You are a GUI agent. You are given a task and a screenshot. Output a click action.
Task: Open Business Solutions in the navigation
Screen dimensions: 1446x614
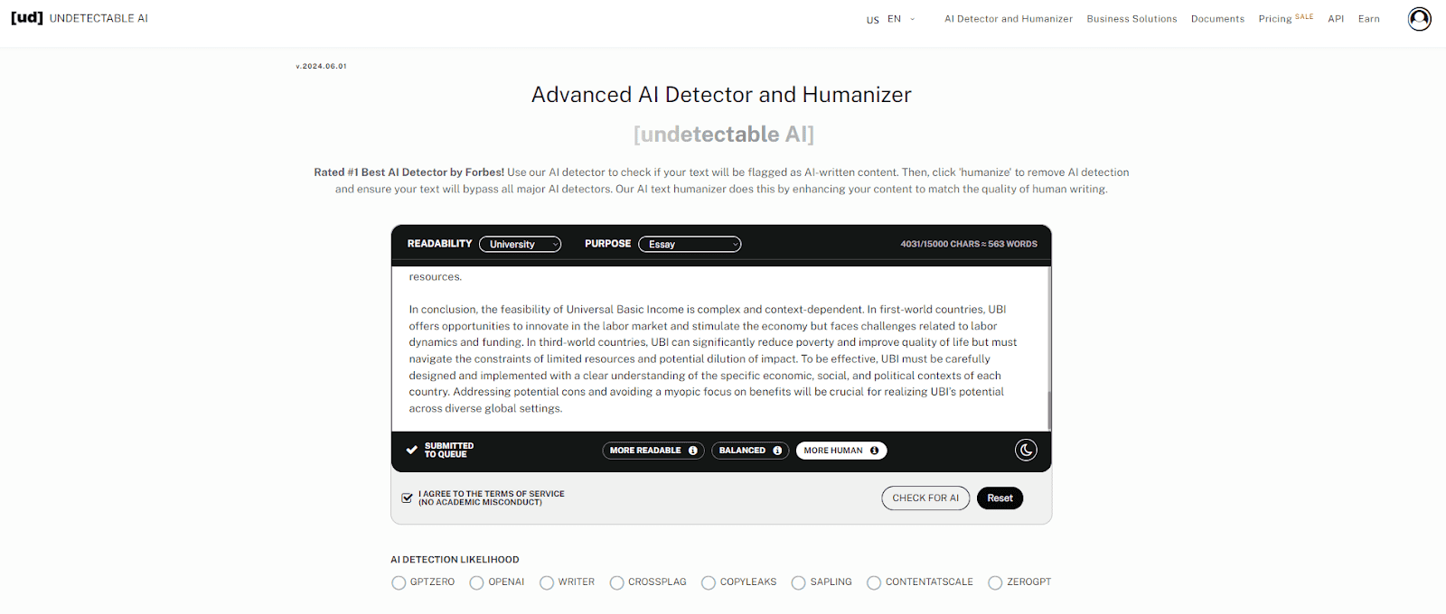pyautogui.click(x=1131, y=19)
